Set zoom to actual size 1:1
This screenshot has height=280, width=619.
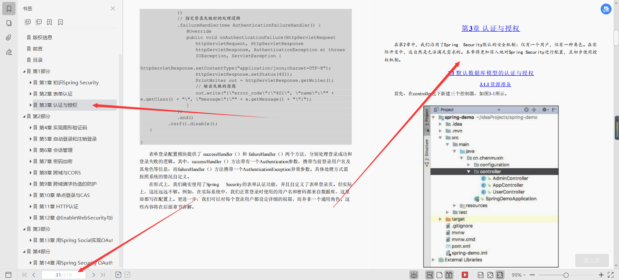click(x=480, y=275)
